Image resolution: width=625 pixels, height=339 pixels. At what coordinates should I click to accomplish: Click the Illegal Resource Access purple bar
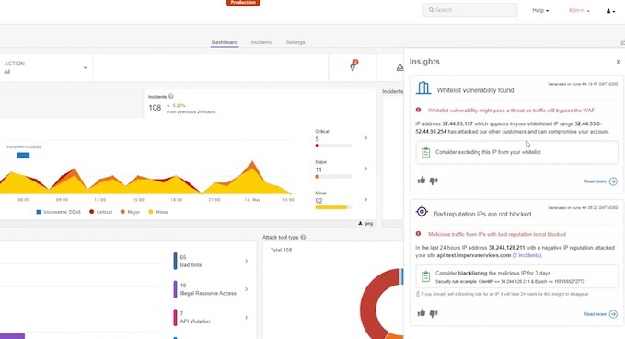(175, 289)
